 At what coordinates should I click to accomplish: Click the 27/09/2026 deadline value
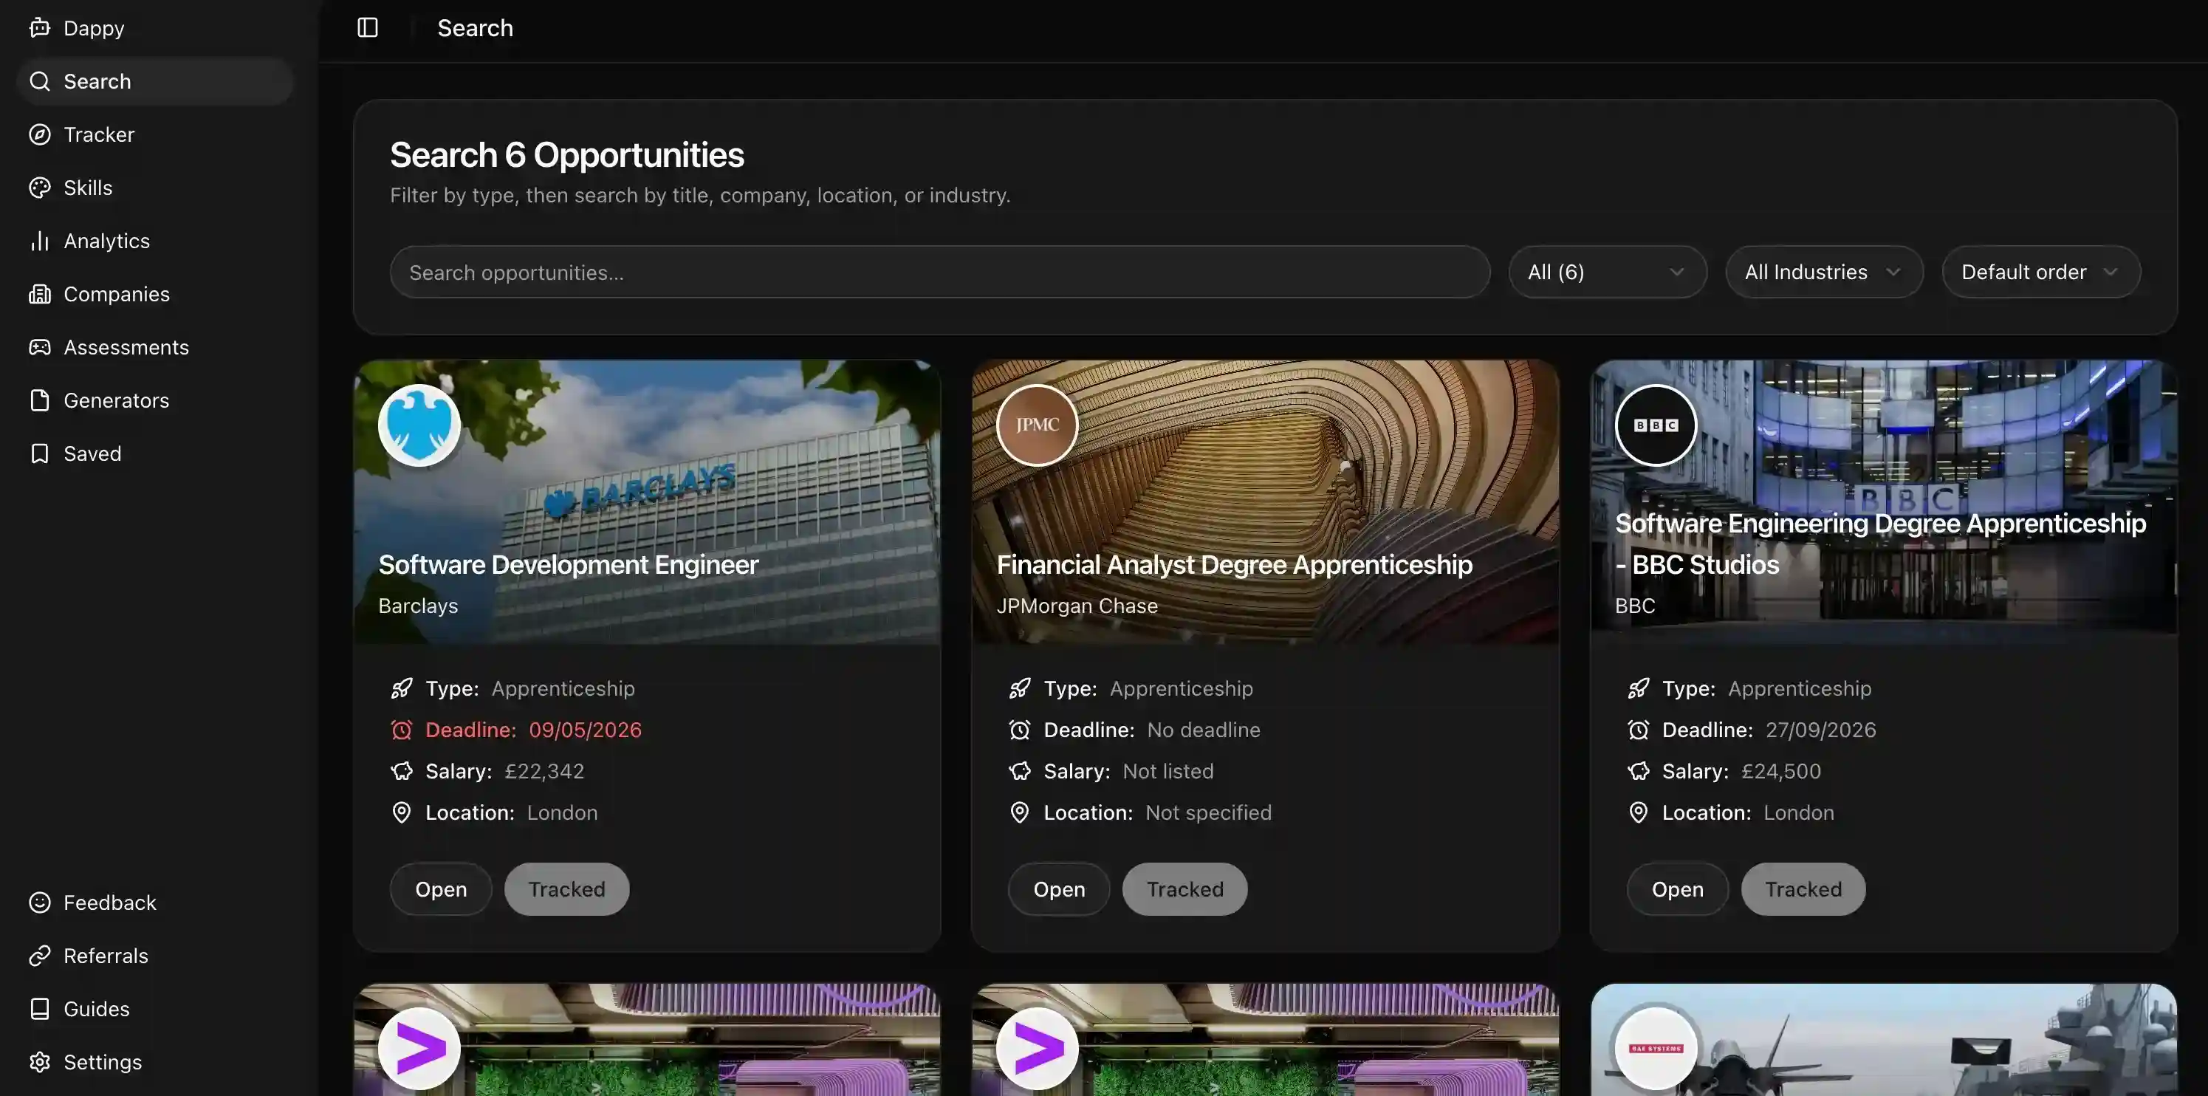pyautogui.click(x=1820, y=729)
